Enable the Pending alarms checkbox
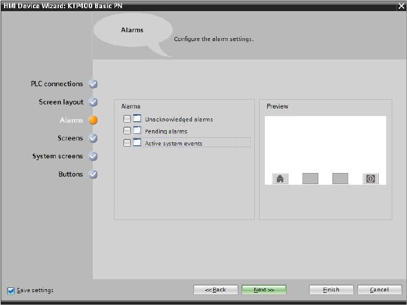 pos(127,130)
